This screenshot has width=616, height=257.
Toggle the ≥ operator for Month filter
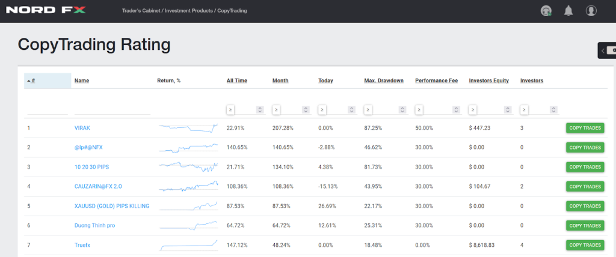click(276, 110)
